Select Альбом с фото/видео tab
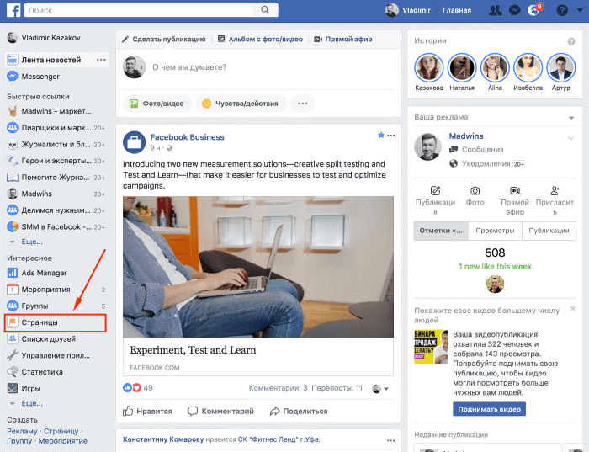589x452 pixels. 260,39
